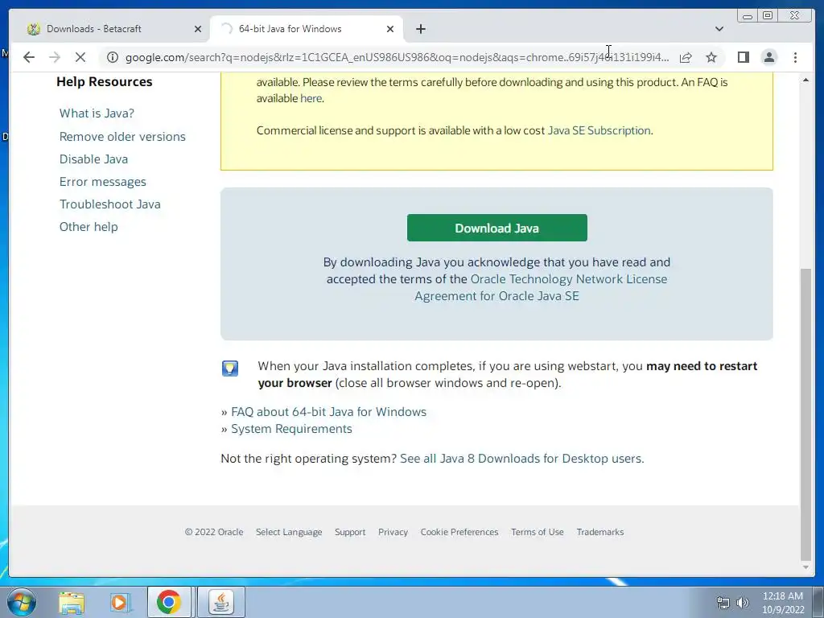Open the Chrome profile menu
Screen dimensions: 824x618
tap(768, 57)
